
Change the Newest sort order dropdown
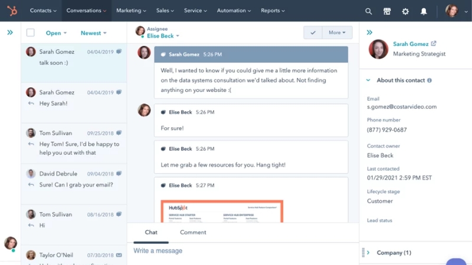point(93,33)
